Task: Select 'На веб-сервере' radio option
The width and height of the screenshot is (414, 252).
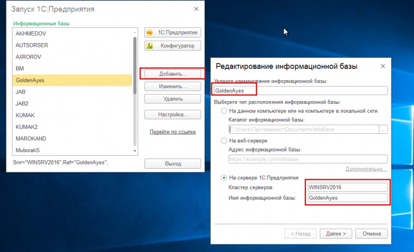Action: click(224, 141)
